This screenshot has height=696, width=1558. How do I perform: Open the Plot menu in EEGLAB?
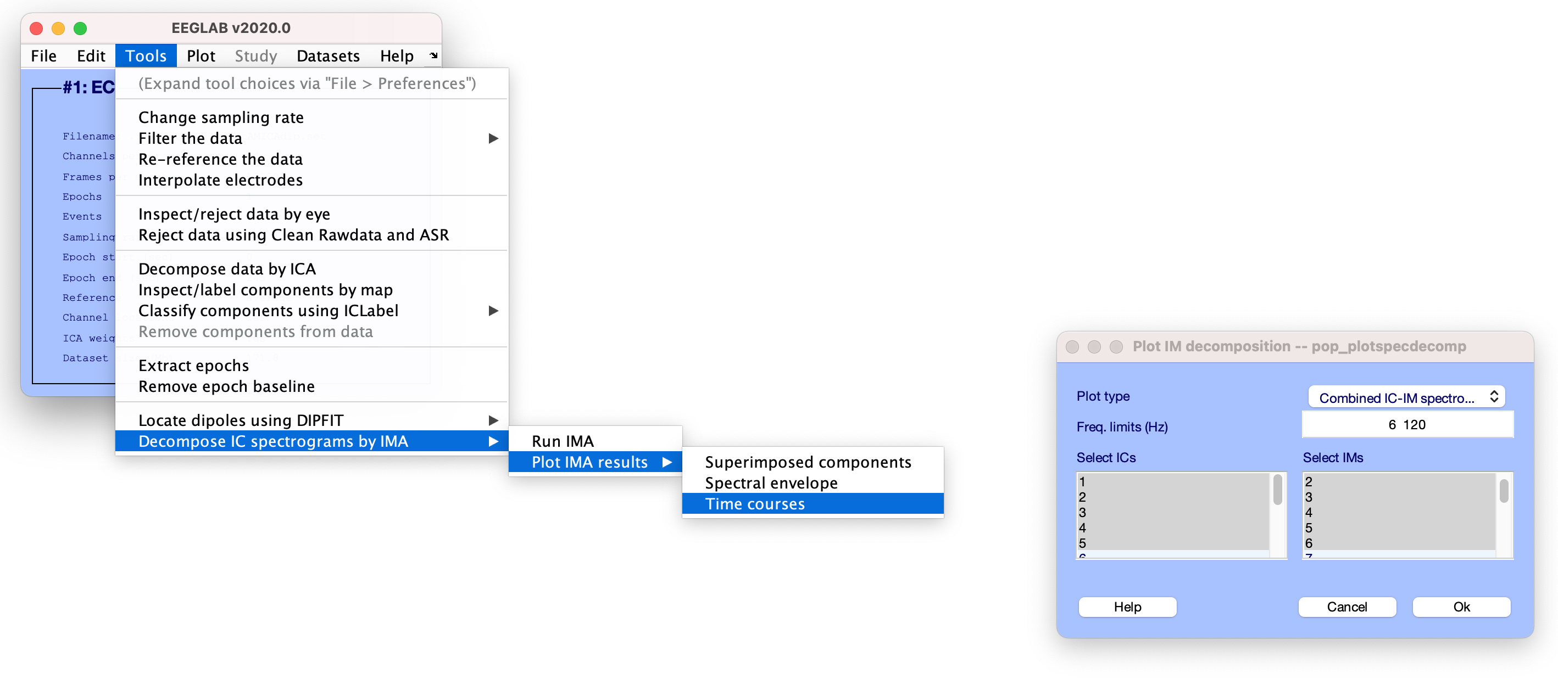(x=201, y=56)
